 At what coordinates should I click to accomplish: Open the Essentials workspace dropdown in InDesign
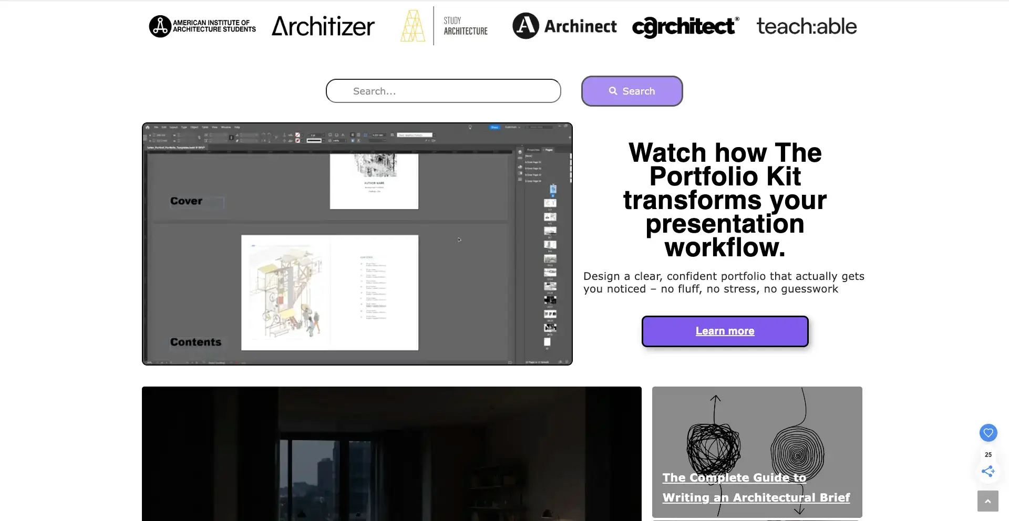(512, 127)
